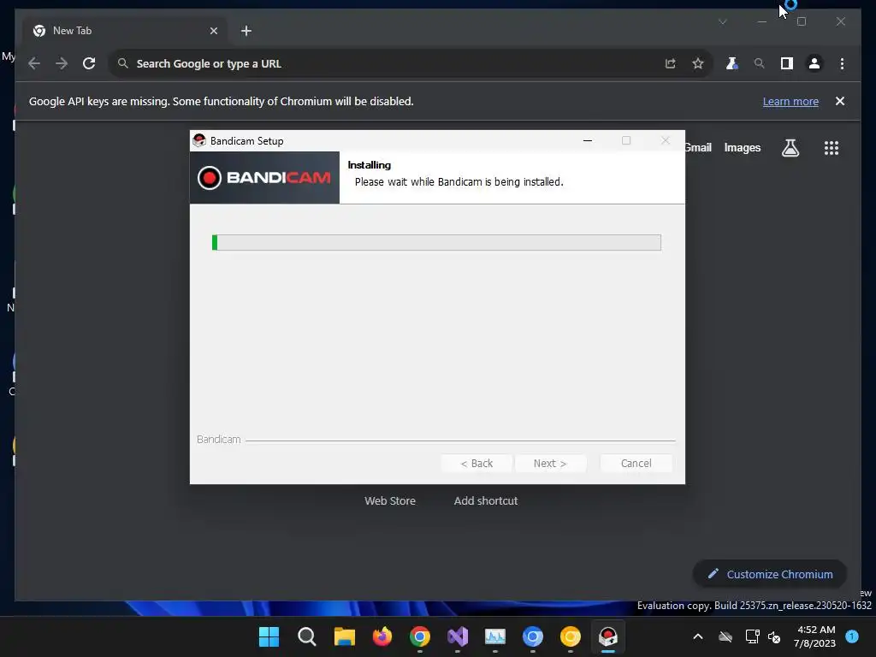Open the Google apps grid
The image size is (876, 657).
832,148
